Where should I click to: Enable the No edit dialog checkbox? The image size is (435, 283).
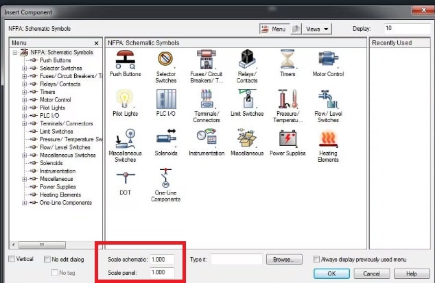47,259
